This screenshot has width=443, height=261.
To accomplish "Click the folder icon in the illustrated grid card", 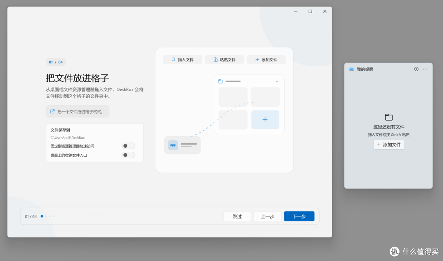I will [221, 81].
